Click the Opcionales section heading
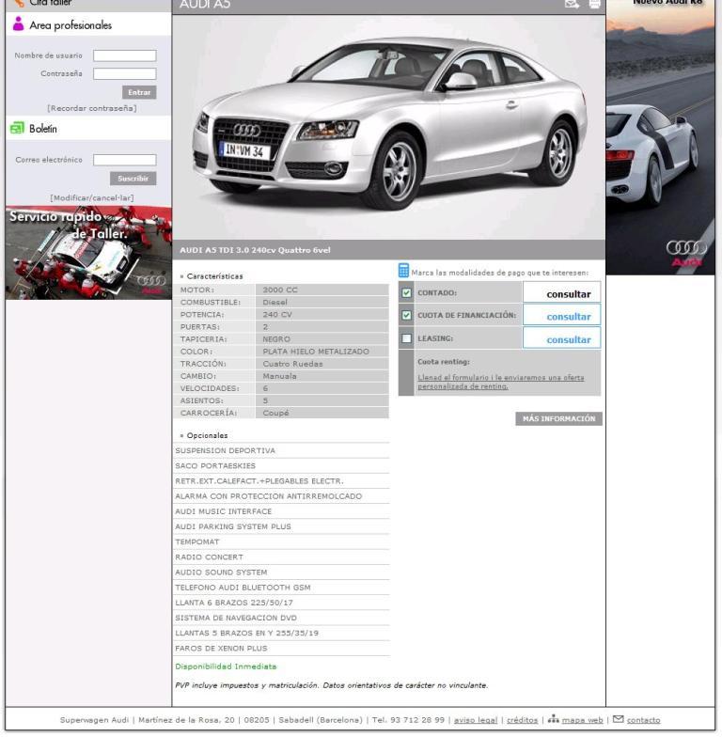The height and width of the screenshot is (737, 722). [x=207, y=436]
